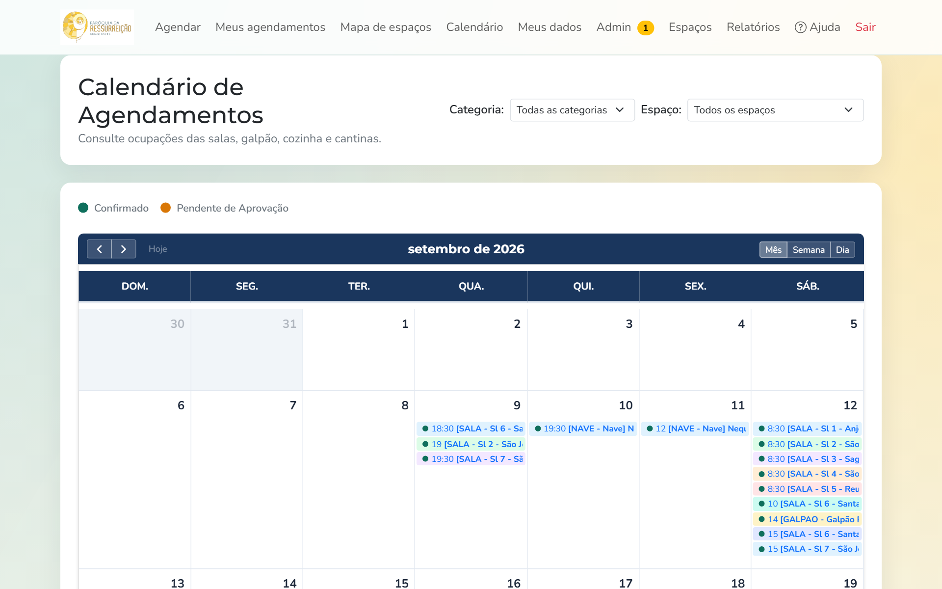Open 10 SALA Sl 6 event on day 12
The image size is (942, 589).
click(x=808, y=504)
